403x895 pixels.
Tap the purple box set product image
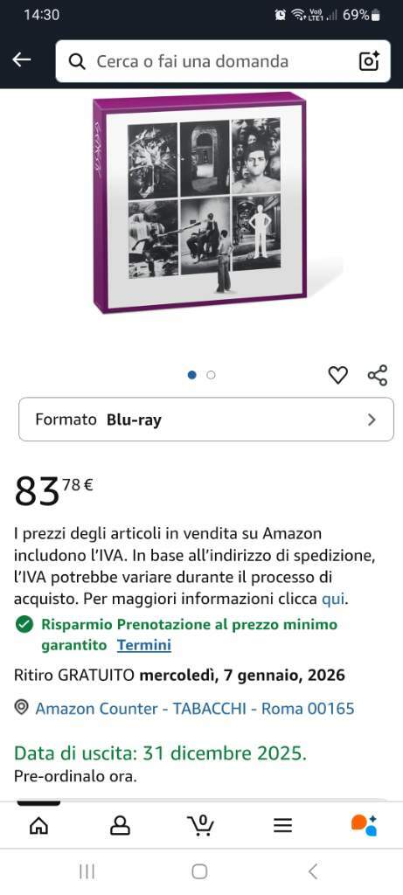[200, 203]
